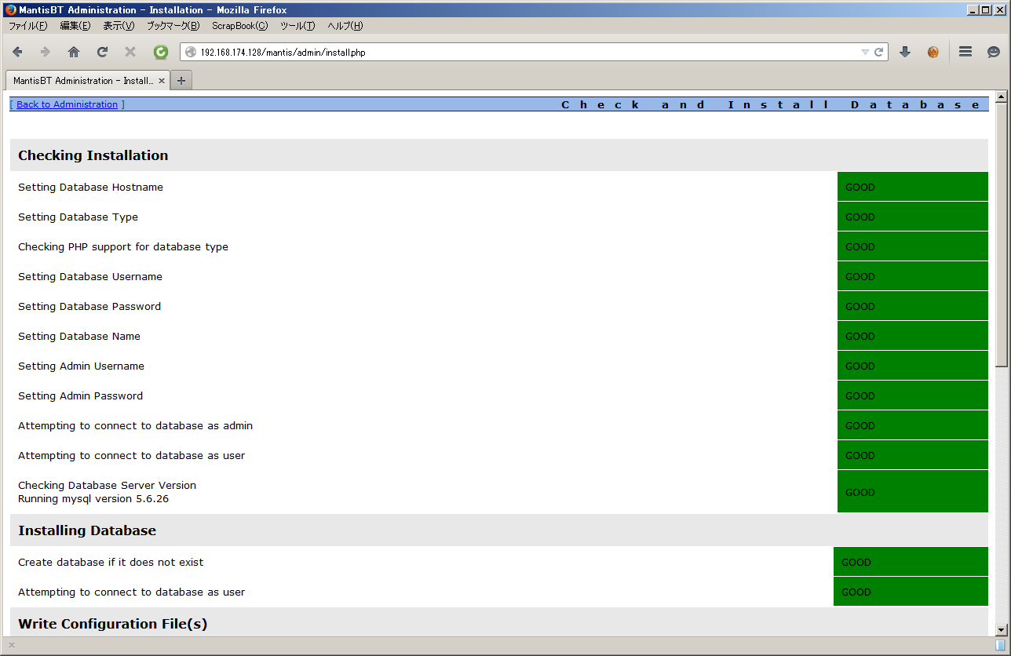Viewport: 1011px width, 656px height.
Task: Click the Forward navigation arrow
Action: (46, 53)
